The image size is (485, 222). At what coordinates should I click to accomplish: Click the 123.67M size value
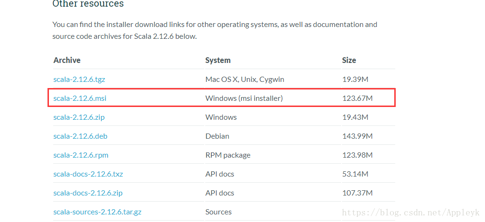pos(358,98)
